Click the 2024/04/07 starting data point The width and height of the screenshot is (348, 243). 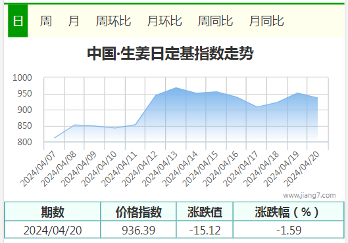click(x=55, y=138)
